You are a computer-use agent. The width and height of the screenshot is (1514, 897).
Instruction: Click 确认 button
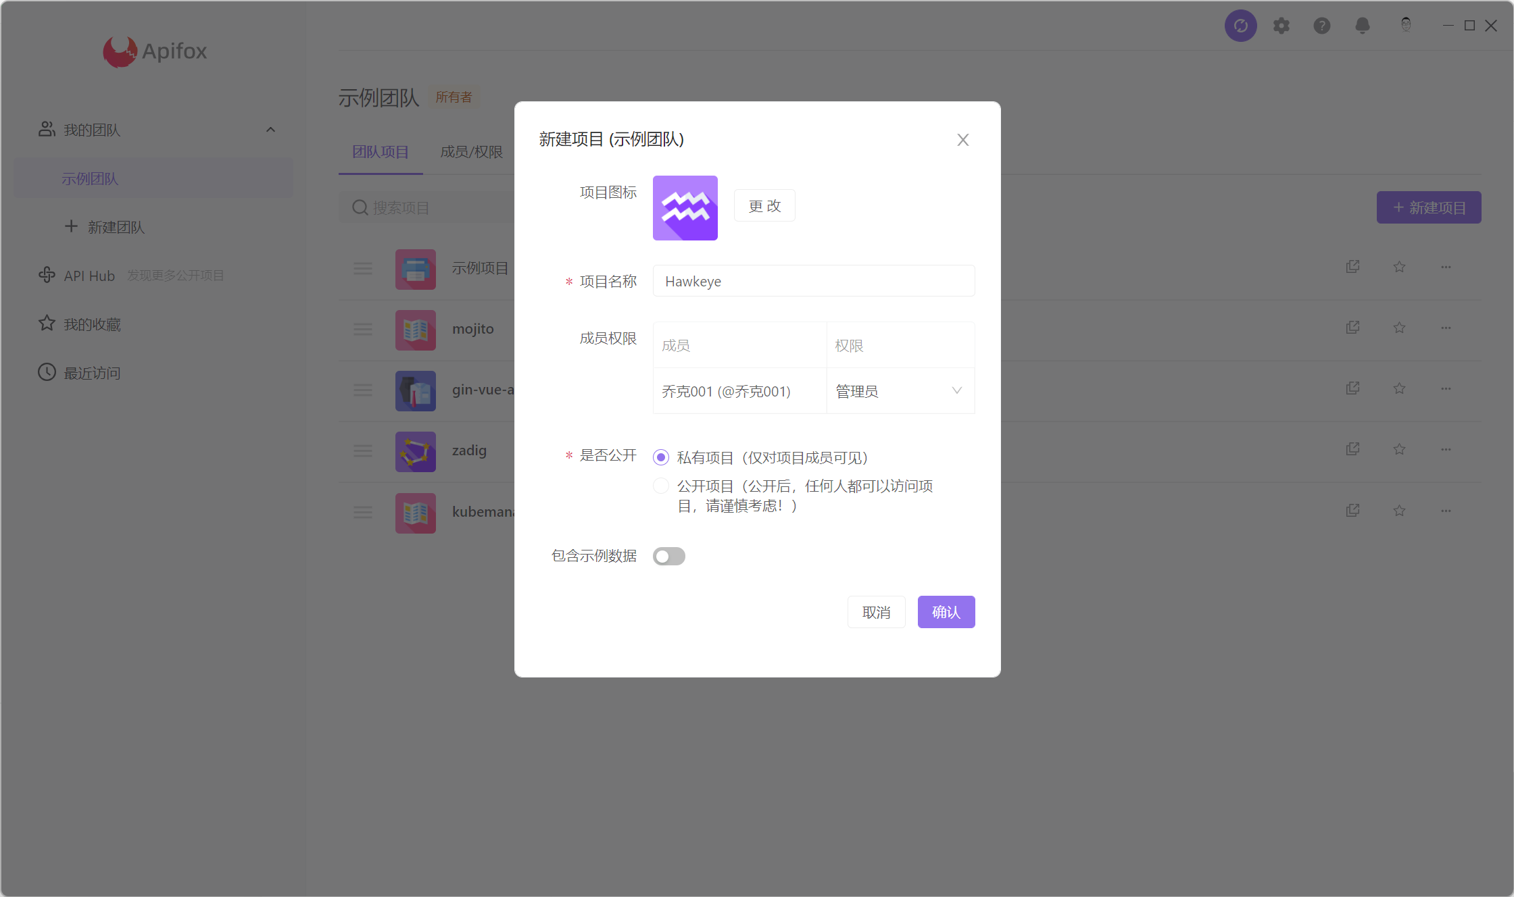[x=946, y=612]
